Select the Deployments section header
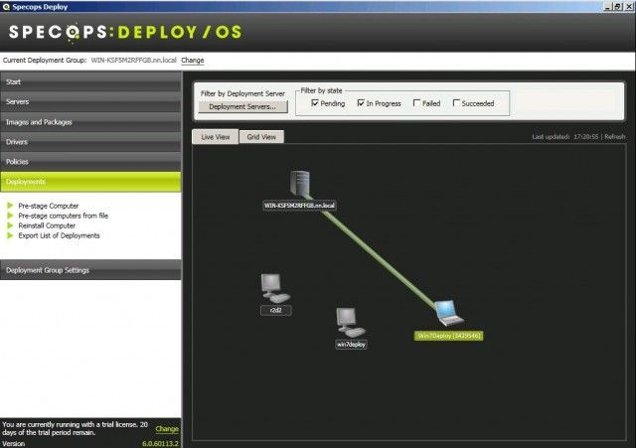 pos(90,182)
